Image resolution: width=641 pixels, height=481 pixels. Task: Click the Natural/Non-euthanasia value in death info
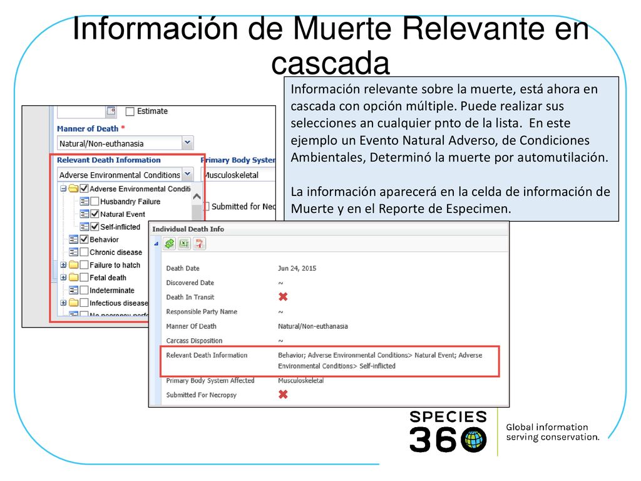pos(313,326)
